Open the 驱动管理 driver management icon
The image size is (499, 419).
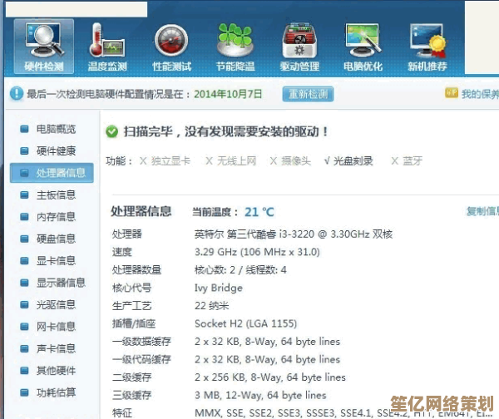[299, 46]
